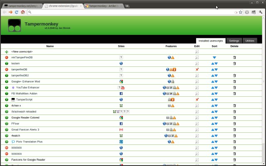Delete the YouTube Enhancer script via trash icon
Viewport: 266px width, 166px height.
[234, 88]
